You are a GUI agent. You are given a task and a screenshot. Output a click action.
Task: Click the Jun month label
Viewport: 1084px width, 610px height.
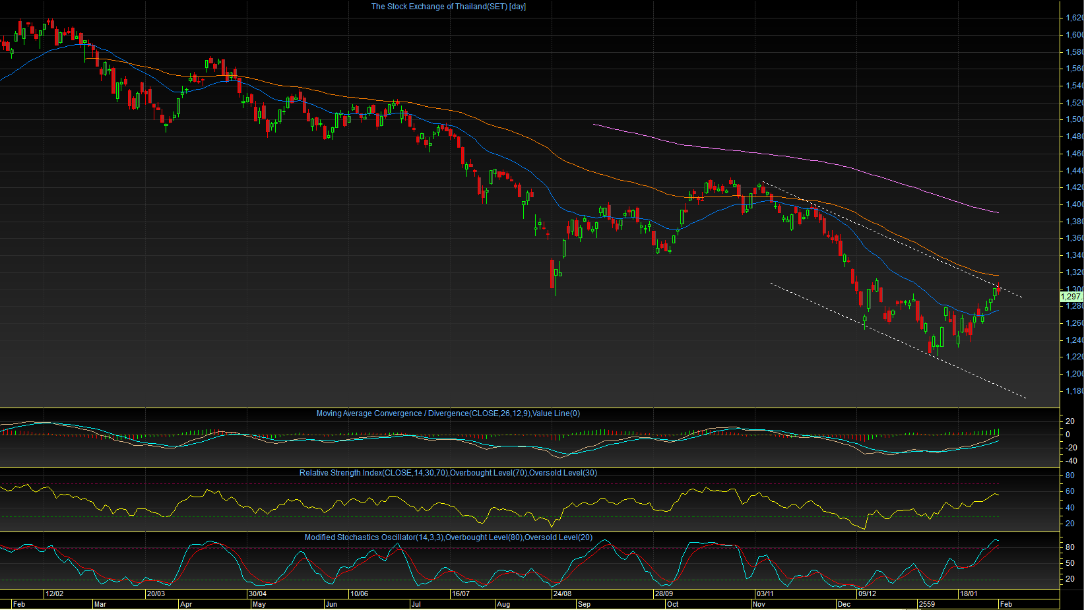coord(331,604)
